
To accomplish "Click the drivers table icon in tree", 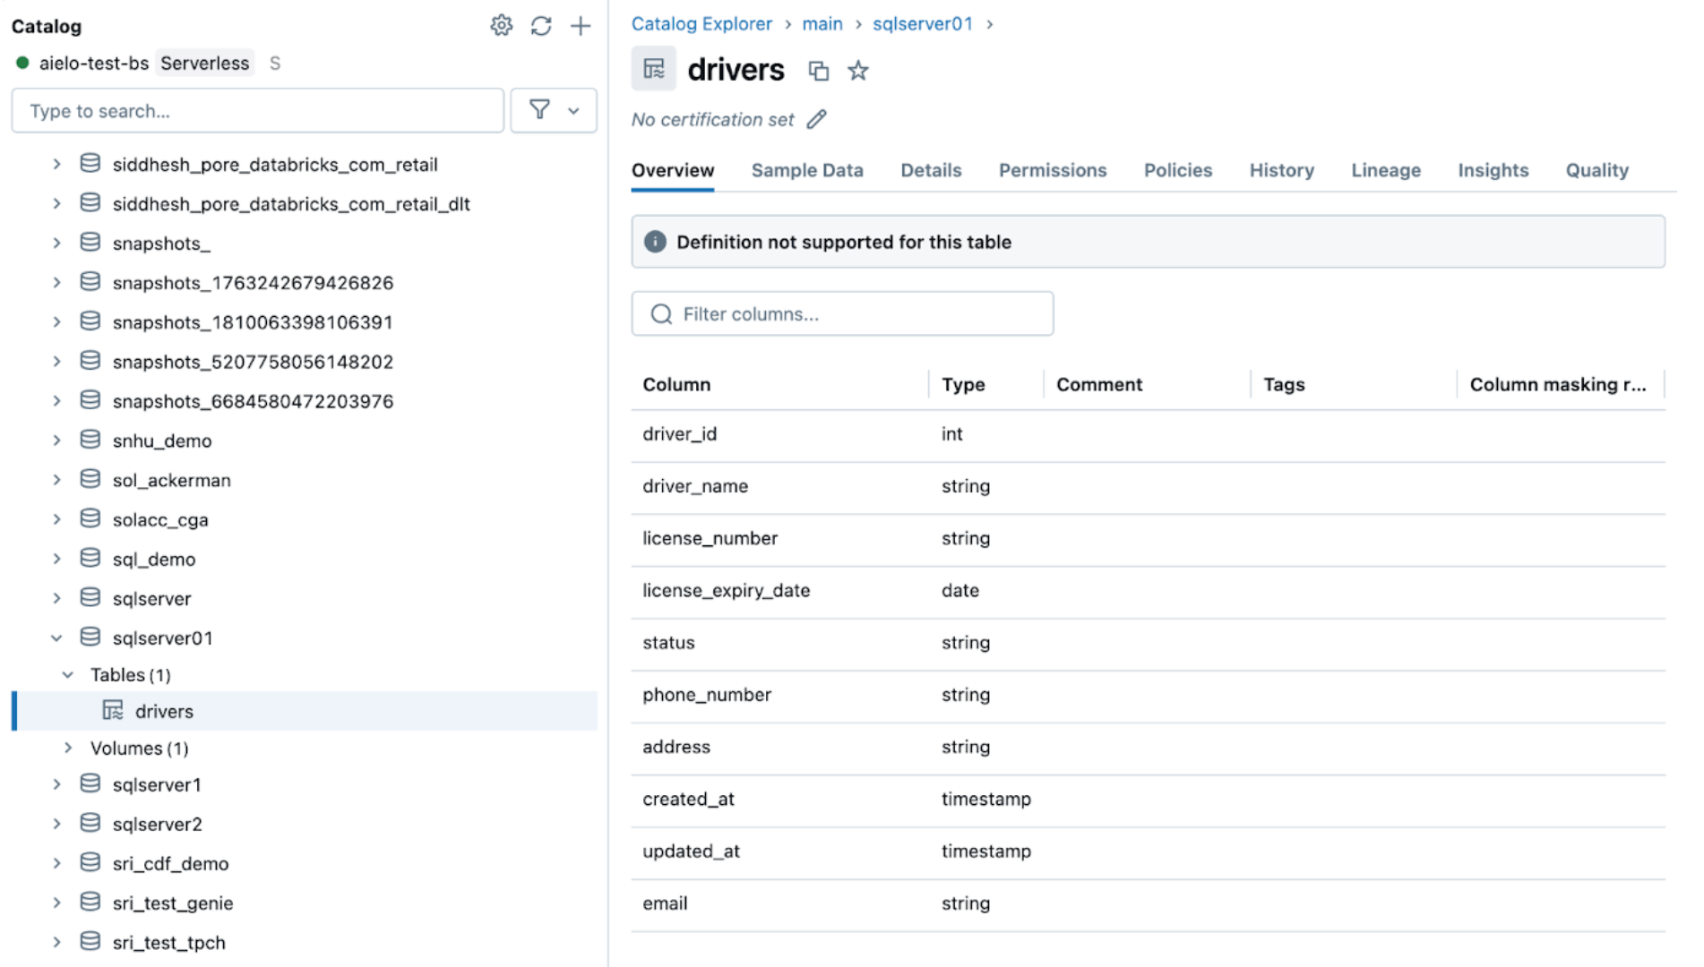I will coord(113,711).
